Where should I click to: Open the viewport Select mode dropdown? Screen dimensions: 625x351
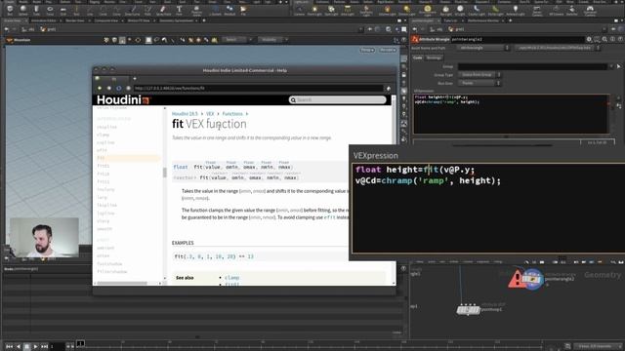[237, 40]
